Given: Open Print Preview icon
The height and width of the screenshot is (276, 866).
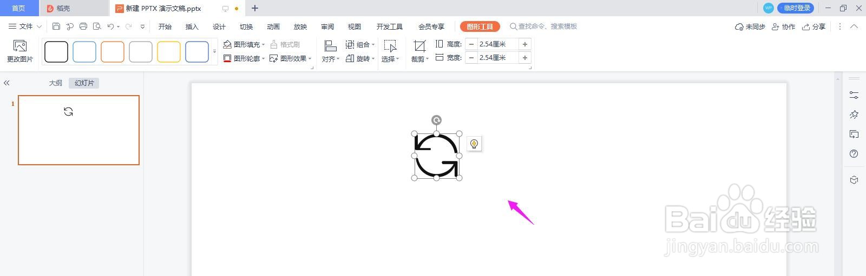Looking at the screenshot, I should tap(97, 26).
